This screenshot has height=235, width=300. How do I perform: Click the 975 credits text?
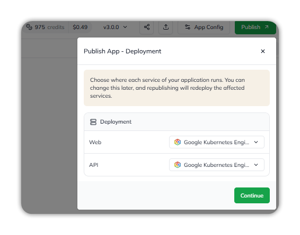49,27
